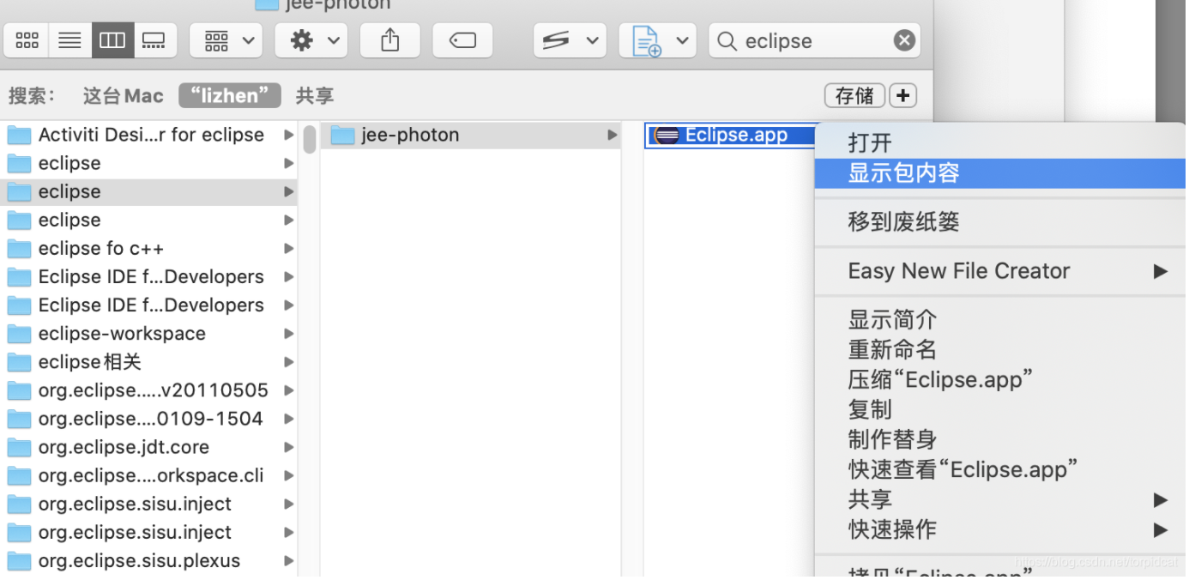Click folder icon of eclipse-workspace

pyautogui.click(x=19, y=334)
